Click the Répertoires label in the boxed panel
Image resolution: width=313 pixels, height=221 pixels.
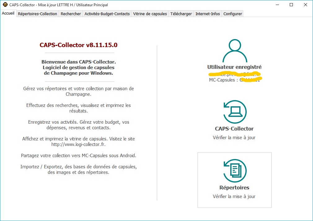pyautogui.click(x=234, y=188)
